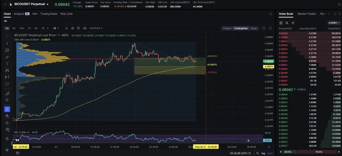Open the Info tab
The width and height of the screenshot is (342, 156).
coord(35,14)
